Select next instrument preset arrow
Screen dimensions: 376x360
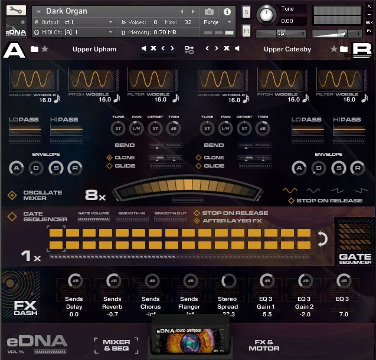193,11
